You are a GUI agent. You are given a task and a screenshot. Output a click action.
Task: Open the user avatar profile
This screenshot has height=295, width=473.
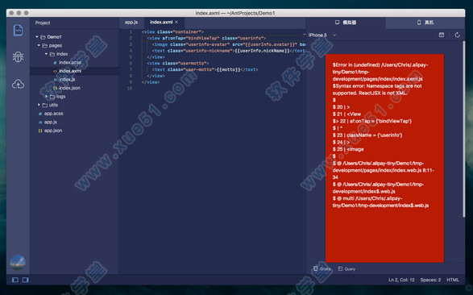point(18,263)
